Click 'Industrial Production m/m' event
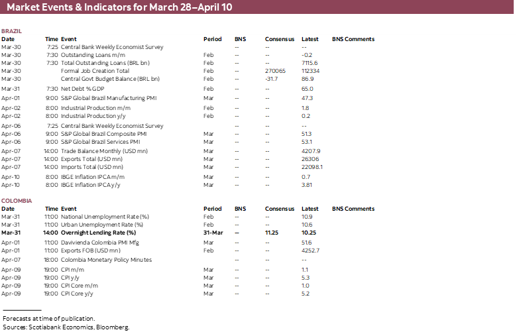The width and height of the screenshot is (517, 334). tap(95, 108)
